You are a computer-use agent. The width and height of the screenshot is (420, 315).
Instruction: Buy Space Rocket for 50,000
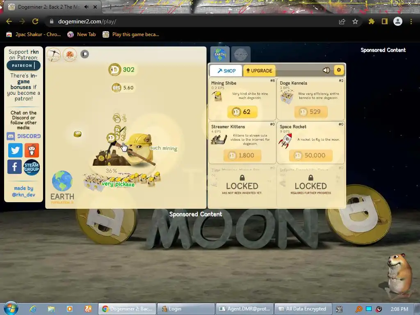coord(311,155)
